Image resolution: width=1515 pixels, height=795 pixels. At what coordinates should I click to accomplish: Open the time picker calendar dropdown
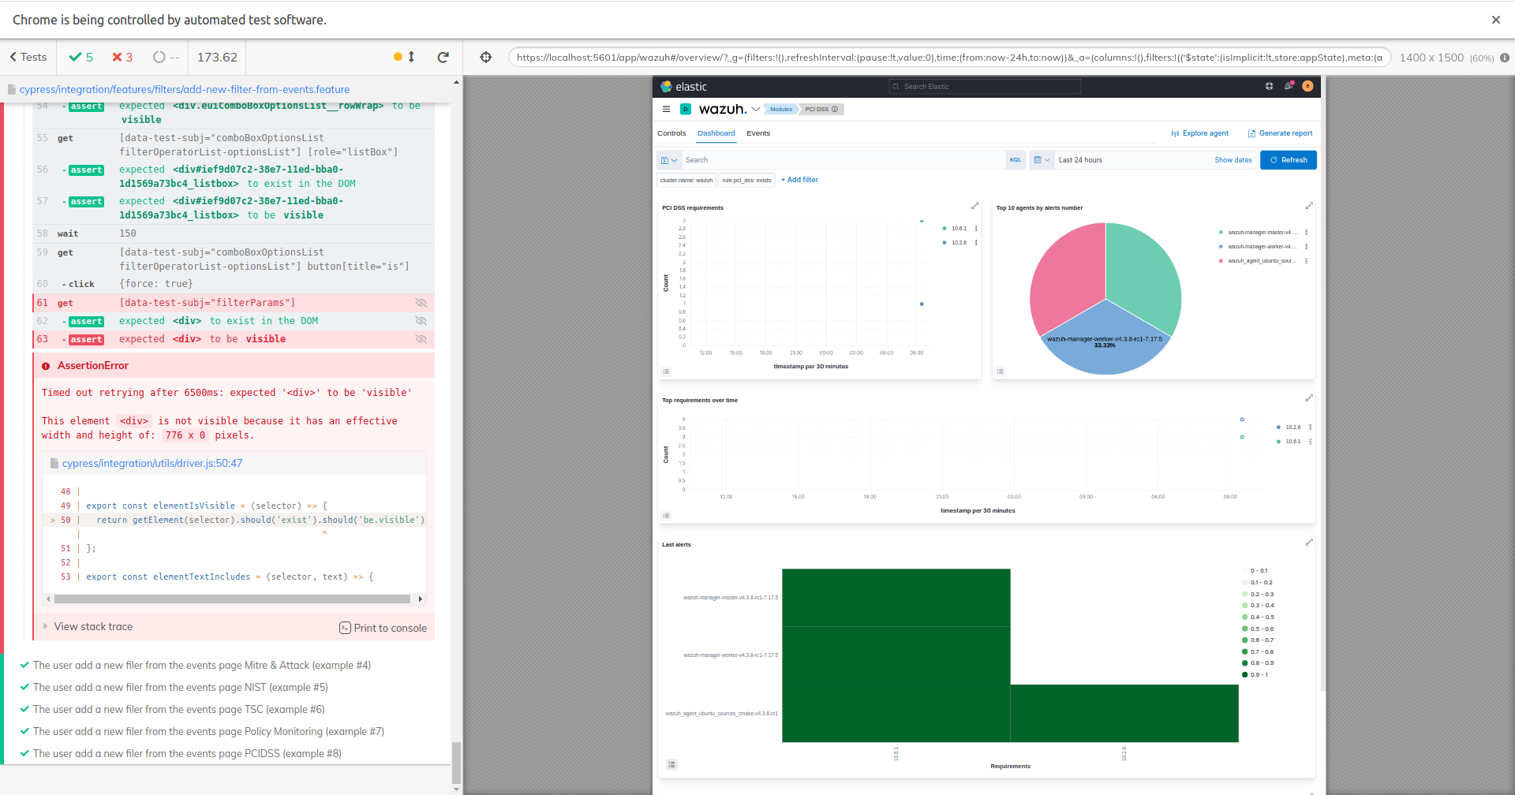point(1043,160)
